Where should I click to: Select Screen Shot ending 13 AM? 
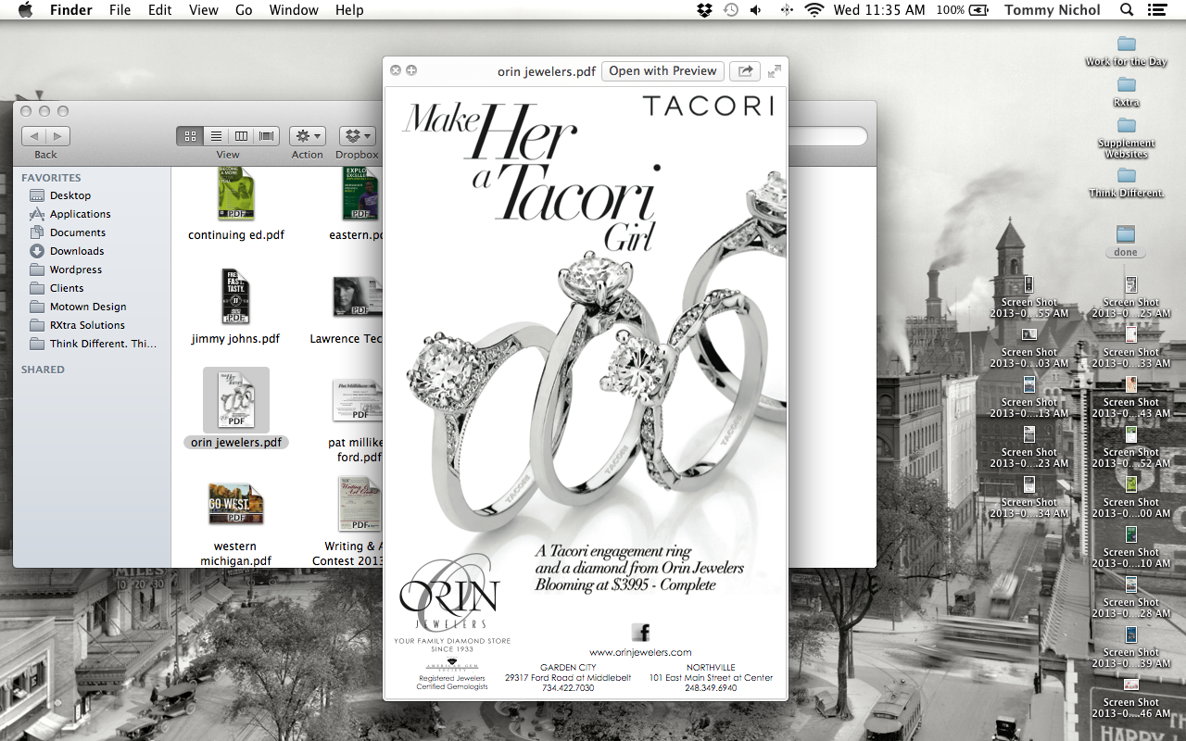tap(1028, 384)
